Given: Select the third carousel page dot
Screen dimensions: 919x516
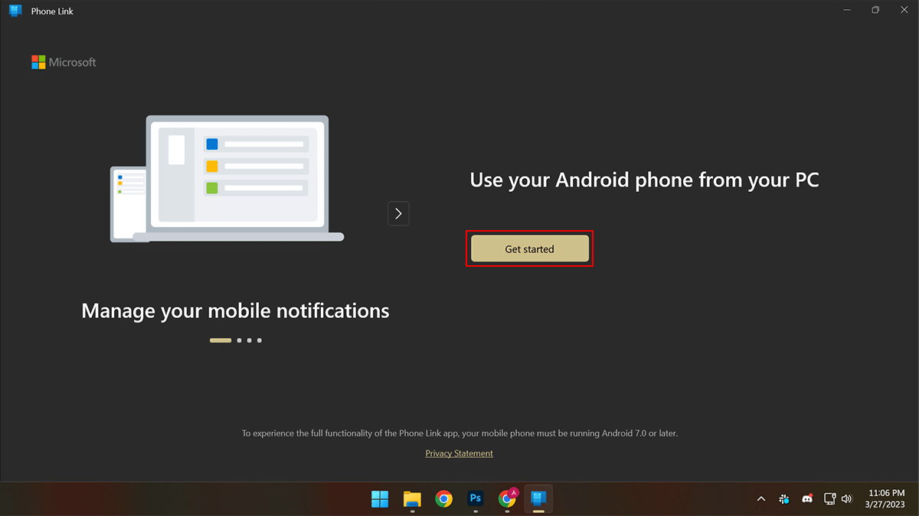Looking at the screenshot, I should pos(250,340).
